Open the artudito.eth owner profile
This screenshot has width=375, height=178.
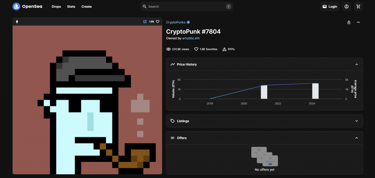pos(191,38)
